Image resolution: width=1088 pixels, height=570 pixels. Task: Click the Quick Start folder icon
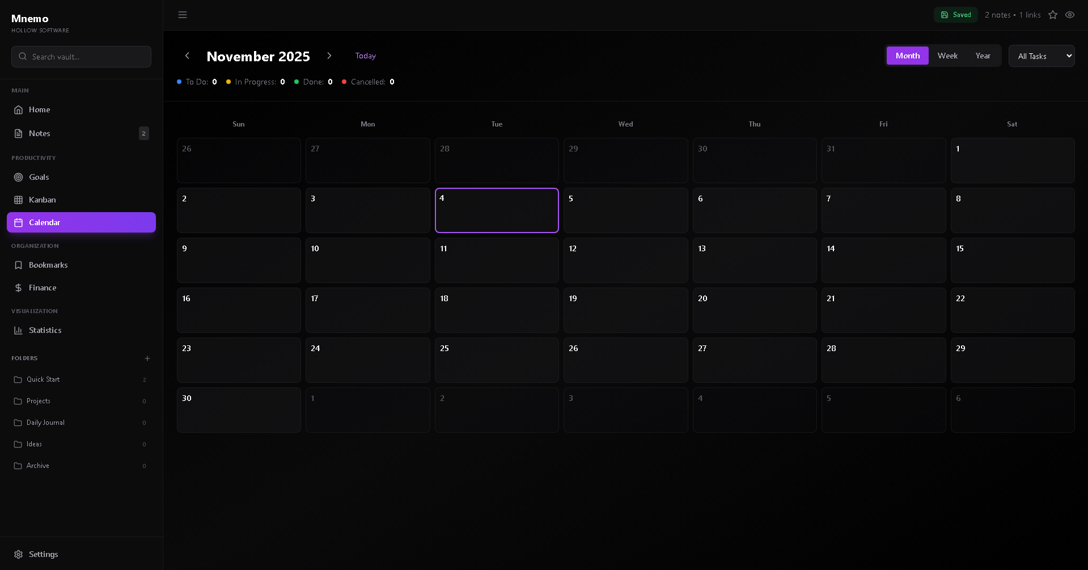(18, 379)
